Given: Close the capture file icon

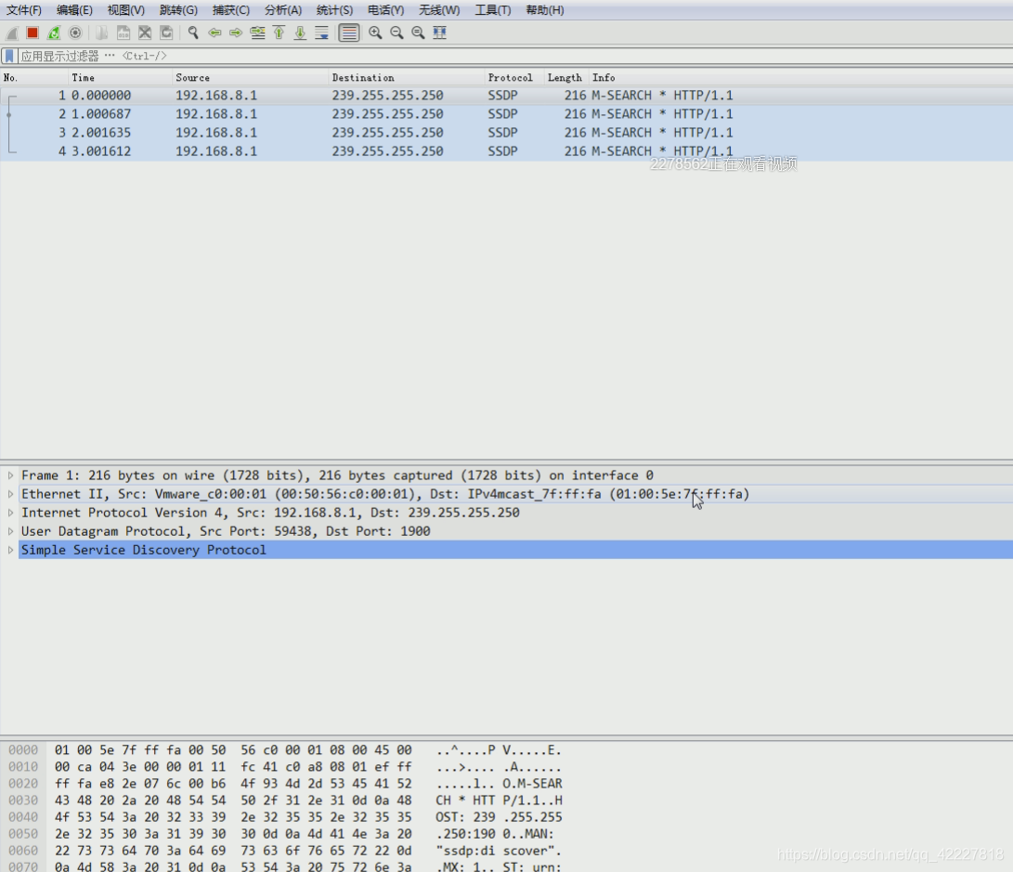Looking at the screenshot, I should (x=145, y=33).
